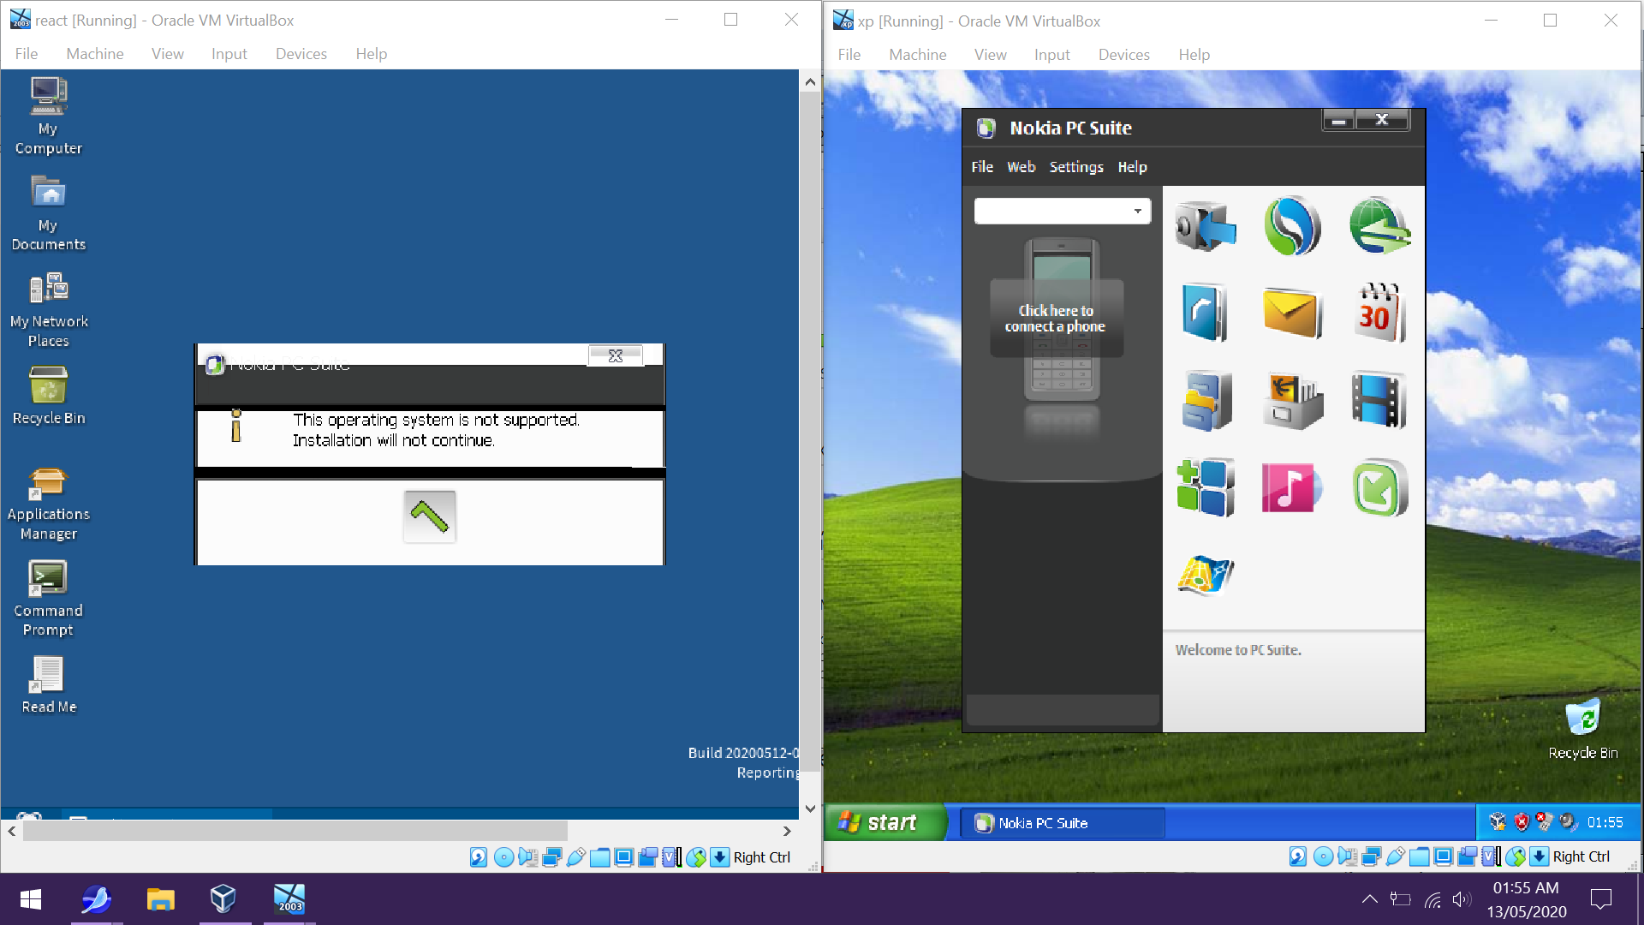Open the Maps icon in PC Suite
This screenshot has width=1644, height=925.
pyautogui.click(x=1205, y=575)
